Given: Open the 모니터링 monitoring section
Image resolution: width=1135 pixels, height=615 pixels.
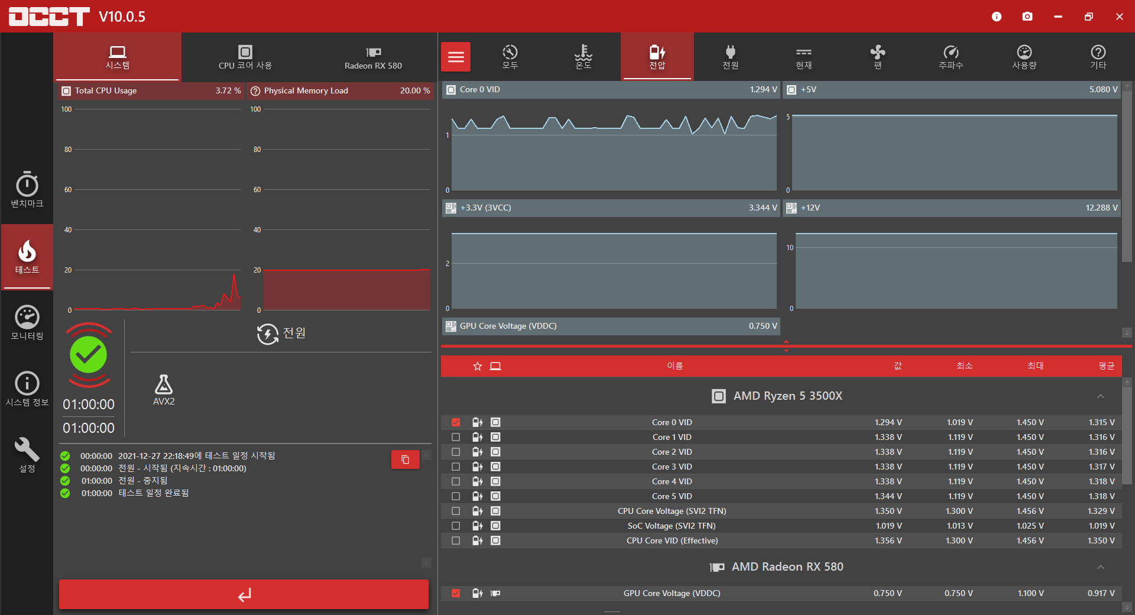Looking at the screenshot, I should [x=27, y=323].
